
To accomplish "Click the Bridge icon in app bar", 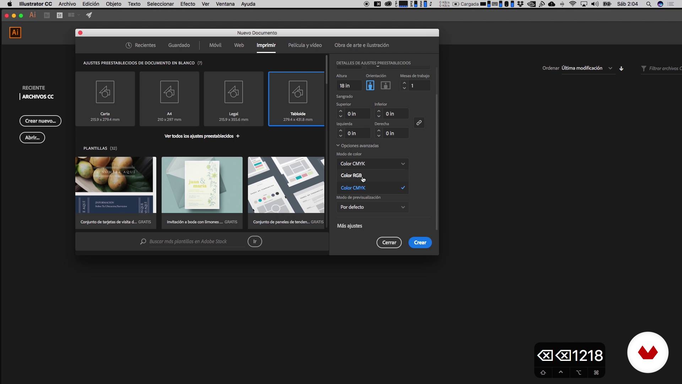I will coord(47,15).
